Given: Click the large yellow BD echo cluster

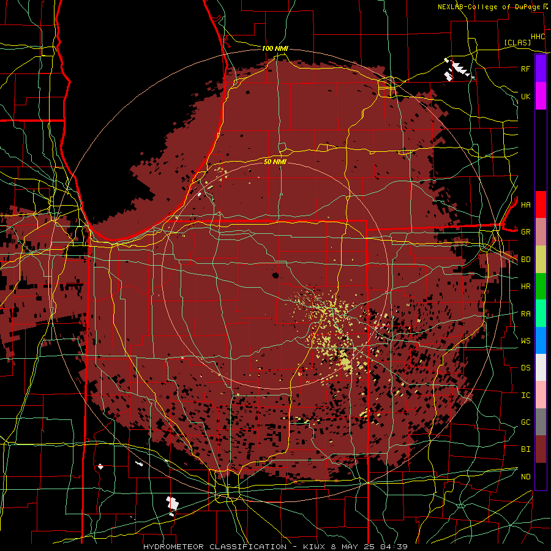Looking at the screenshot, I should [346, 364].
